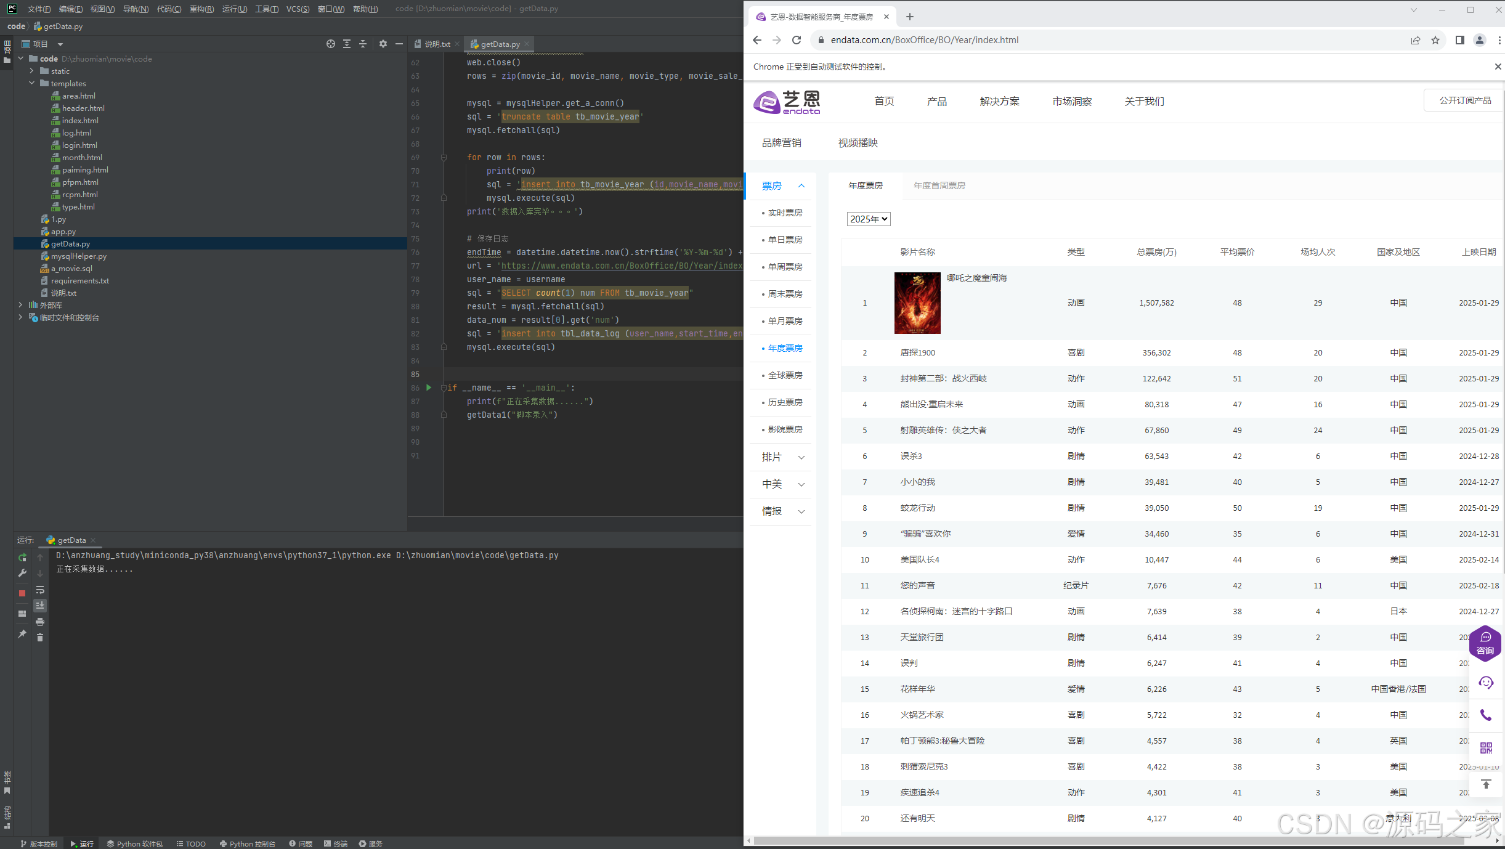
Task: Open the 运行(U) menu
Action: click(234, 9)
